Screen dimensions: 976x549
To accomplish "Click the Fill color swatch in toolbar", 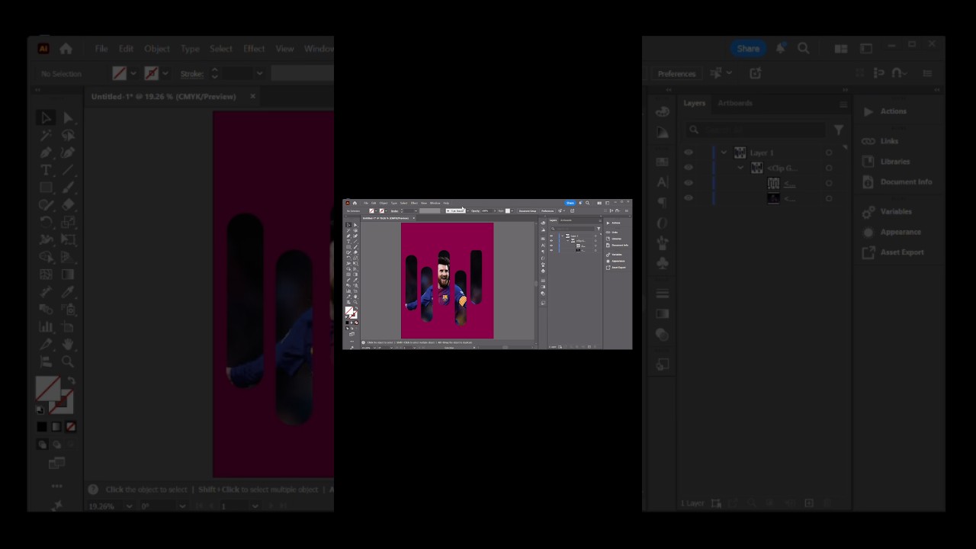I will (x=47, y=389).
